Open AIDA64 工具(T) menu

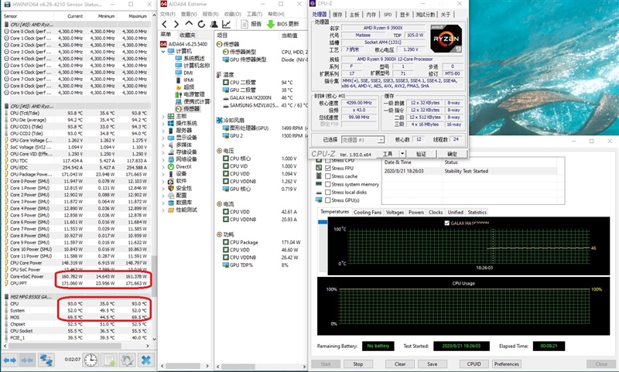tap(255, 14)
